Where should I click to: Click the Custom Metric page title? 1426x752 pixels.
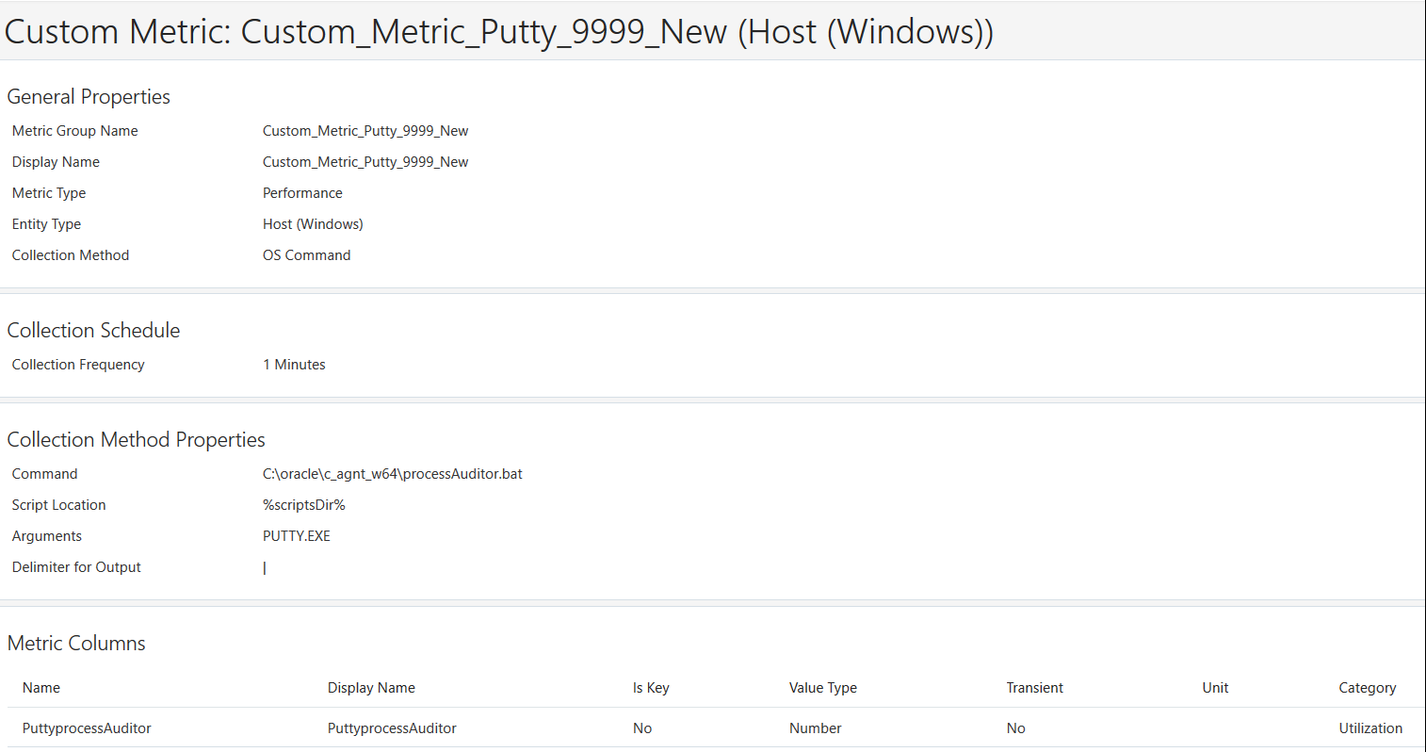point(498,32)
